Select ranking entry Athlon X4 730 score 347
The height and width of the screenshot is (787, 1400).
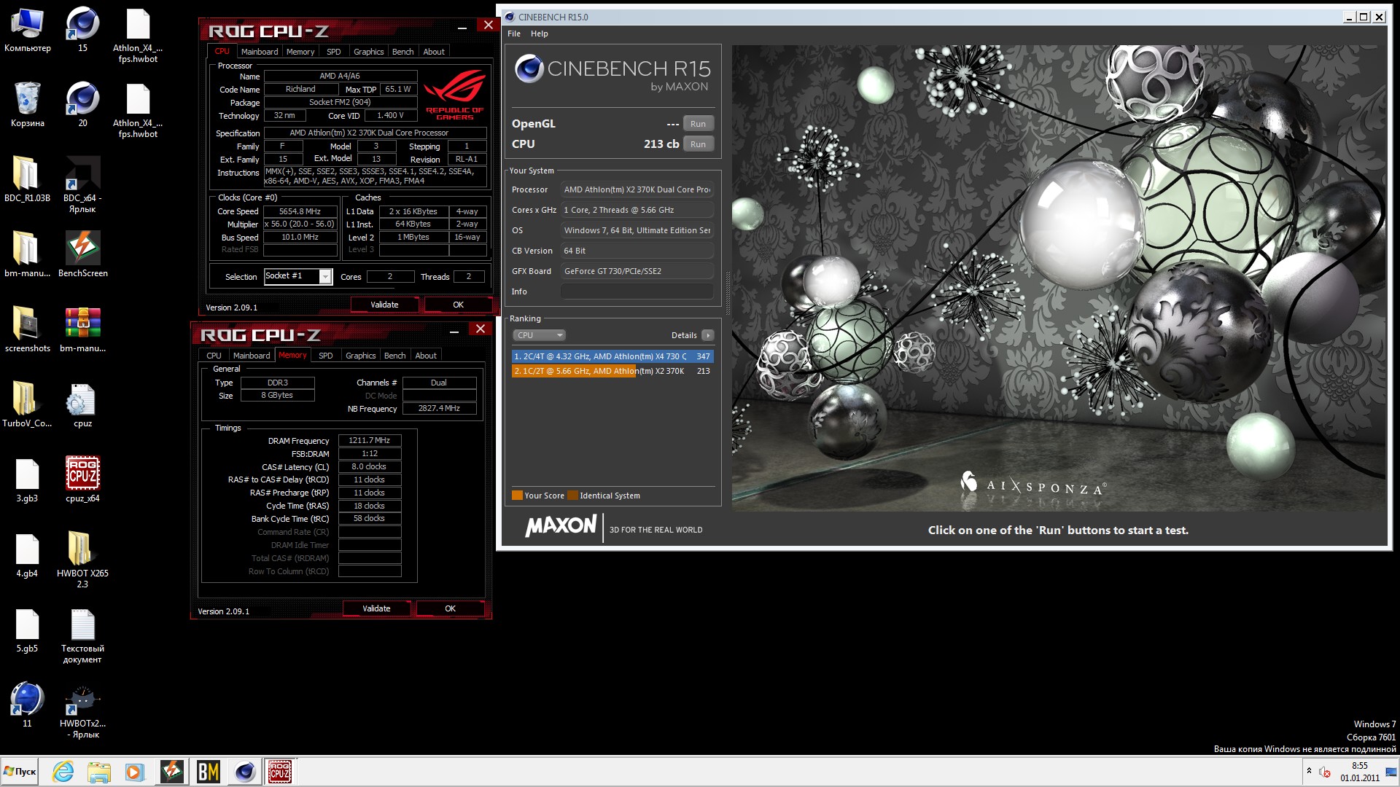click(612, 356)
